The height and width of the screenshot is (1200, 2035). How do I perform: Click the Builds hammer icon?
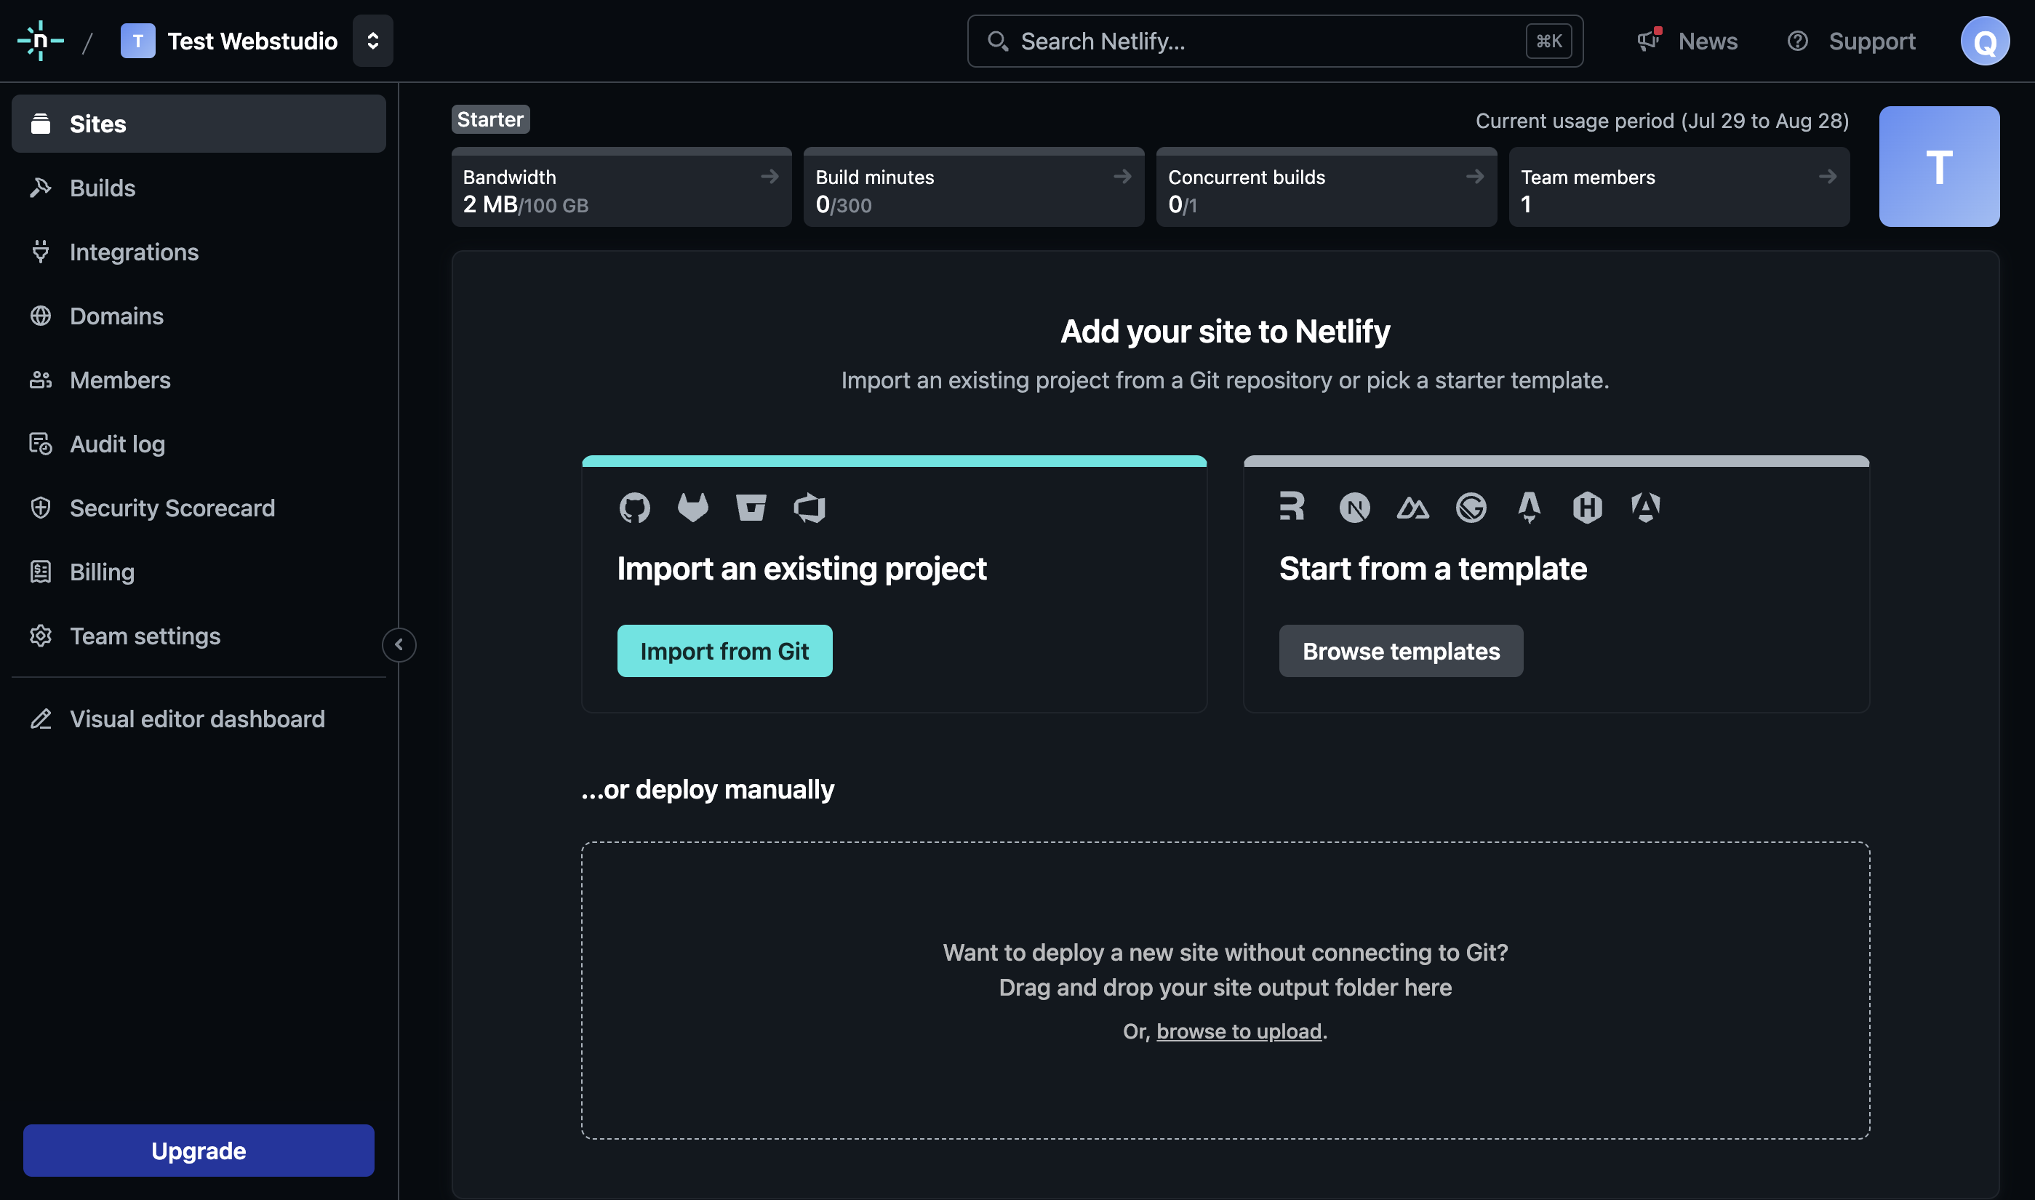click(41, 188)
